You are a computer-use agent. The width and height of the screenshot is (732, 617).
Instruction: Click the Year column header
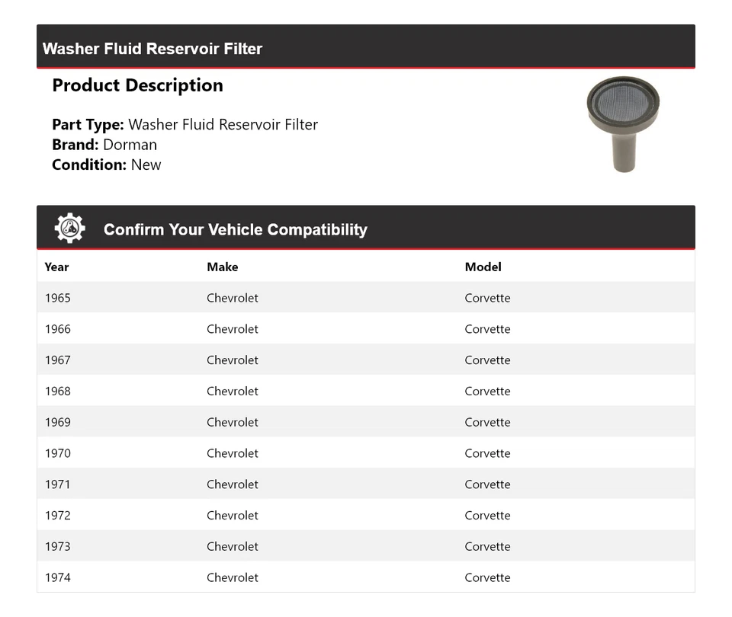pos(56,267)
